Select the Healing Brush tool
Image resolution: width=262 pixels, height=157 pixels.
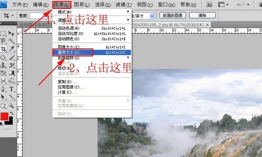[3, 58]
